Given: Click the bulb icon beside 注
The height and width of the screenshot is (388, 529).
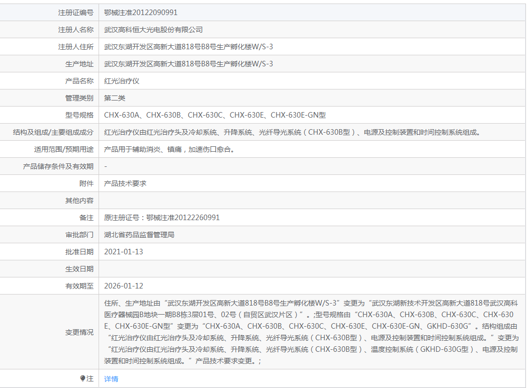Looking at the screenshot, I should pos(82,378).
